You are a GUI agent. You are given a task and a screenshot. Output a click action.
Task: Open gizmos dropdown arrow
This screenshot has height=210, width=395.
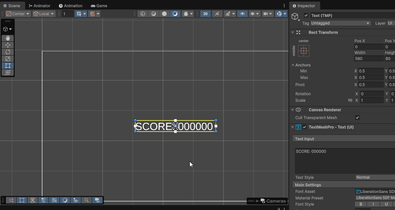click(285, 14)
